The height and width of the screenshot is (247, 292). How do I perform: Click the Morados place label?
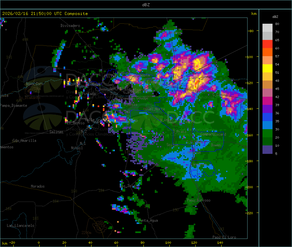(38, 186)
